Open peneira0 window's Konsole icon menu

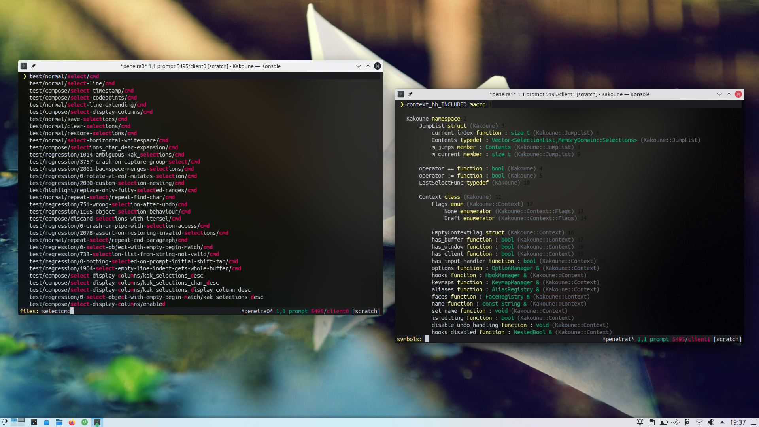click(x=24, y=66)
